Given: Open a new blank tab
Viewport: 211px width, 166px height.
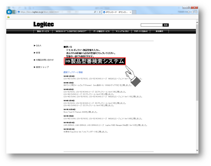Looking at the screenshot, I should click(134, 12).
